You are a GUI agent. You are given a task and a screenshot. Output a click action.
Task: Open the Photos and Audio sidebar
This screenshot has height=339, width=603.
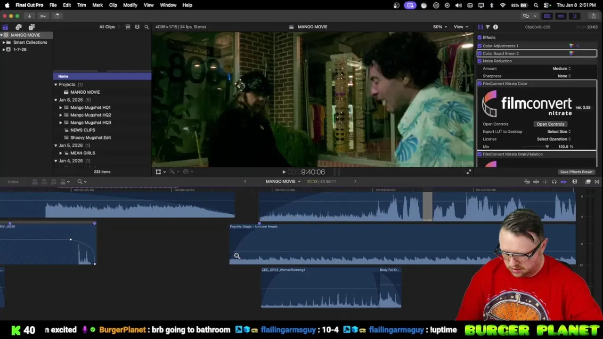pyautogui.click(x=18, y=27)
